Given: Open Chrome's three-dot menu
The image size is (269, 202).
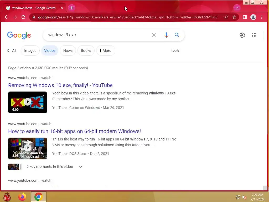Looking at the screenshot, I should click(262, 17).
